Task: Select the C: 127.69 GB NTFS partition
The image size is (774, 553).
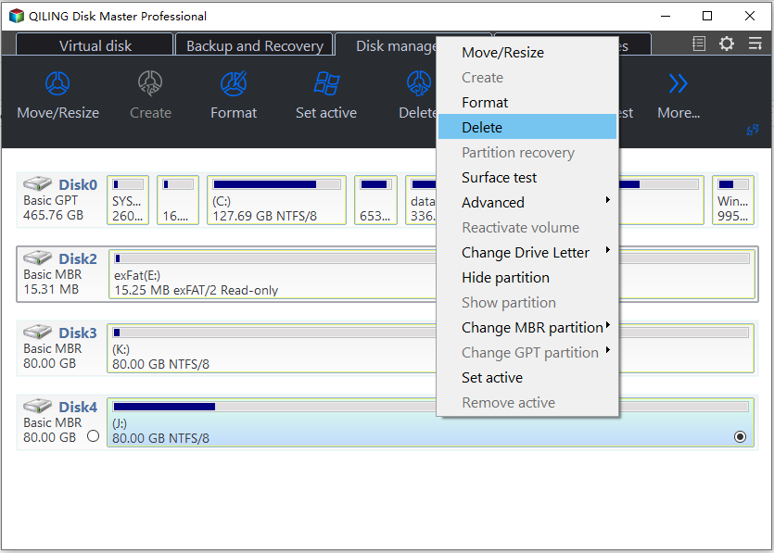Action: click(276, 200)
